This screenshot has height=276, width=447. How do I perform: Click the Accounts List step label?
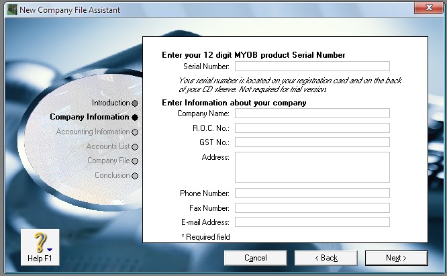tap(108, 146)
